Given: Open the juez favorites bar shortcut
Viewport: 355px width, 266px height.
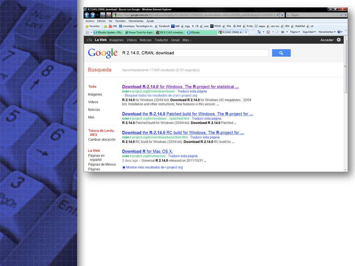Looking at the screenshot, I should coord(204,26).
